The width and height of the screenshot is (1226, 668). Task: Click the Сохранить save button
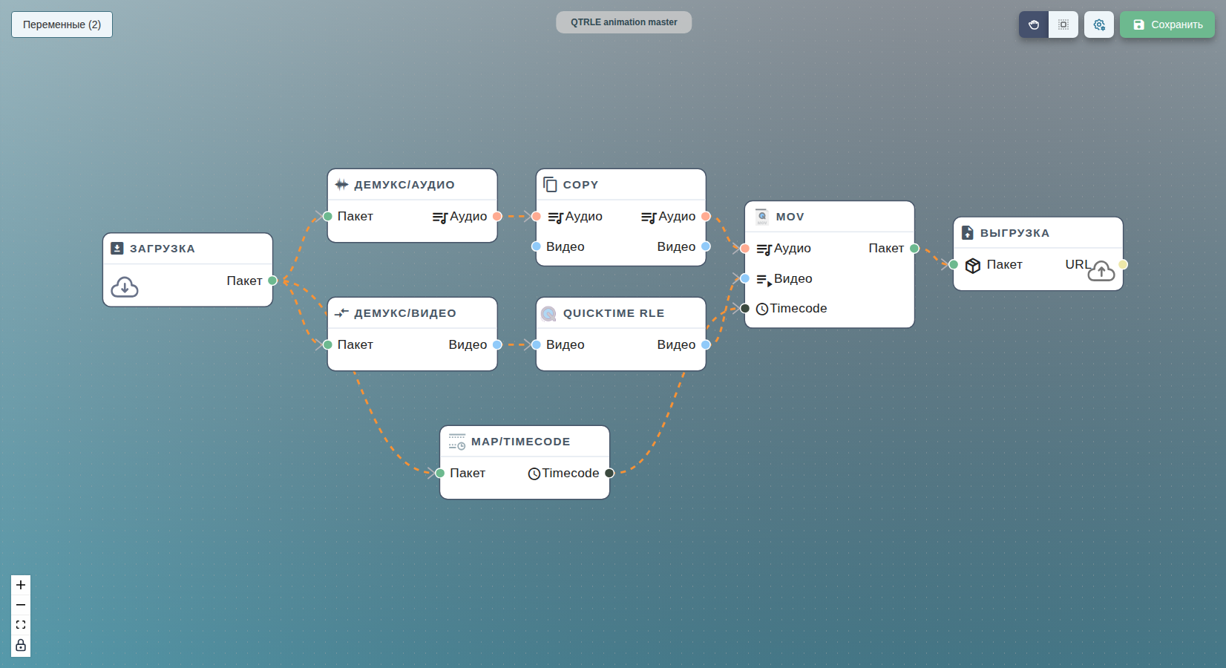(1167, 24)
